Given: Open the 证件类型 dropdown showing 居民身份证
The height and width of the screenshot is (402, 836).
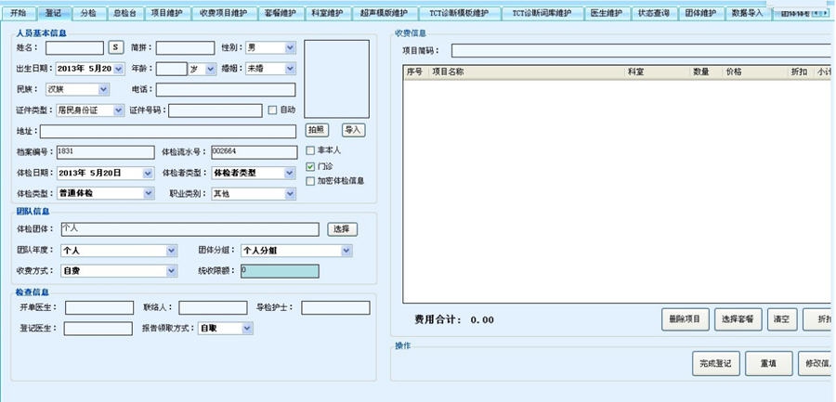Looking at the screenshot, I should point(118,110).
